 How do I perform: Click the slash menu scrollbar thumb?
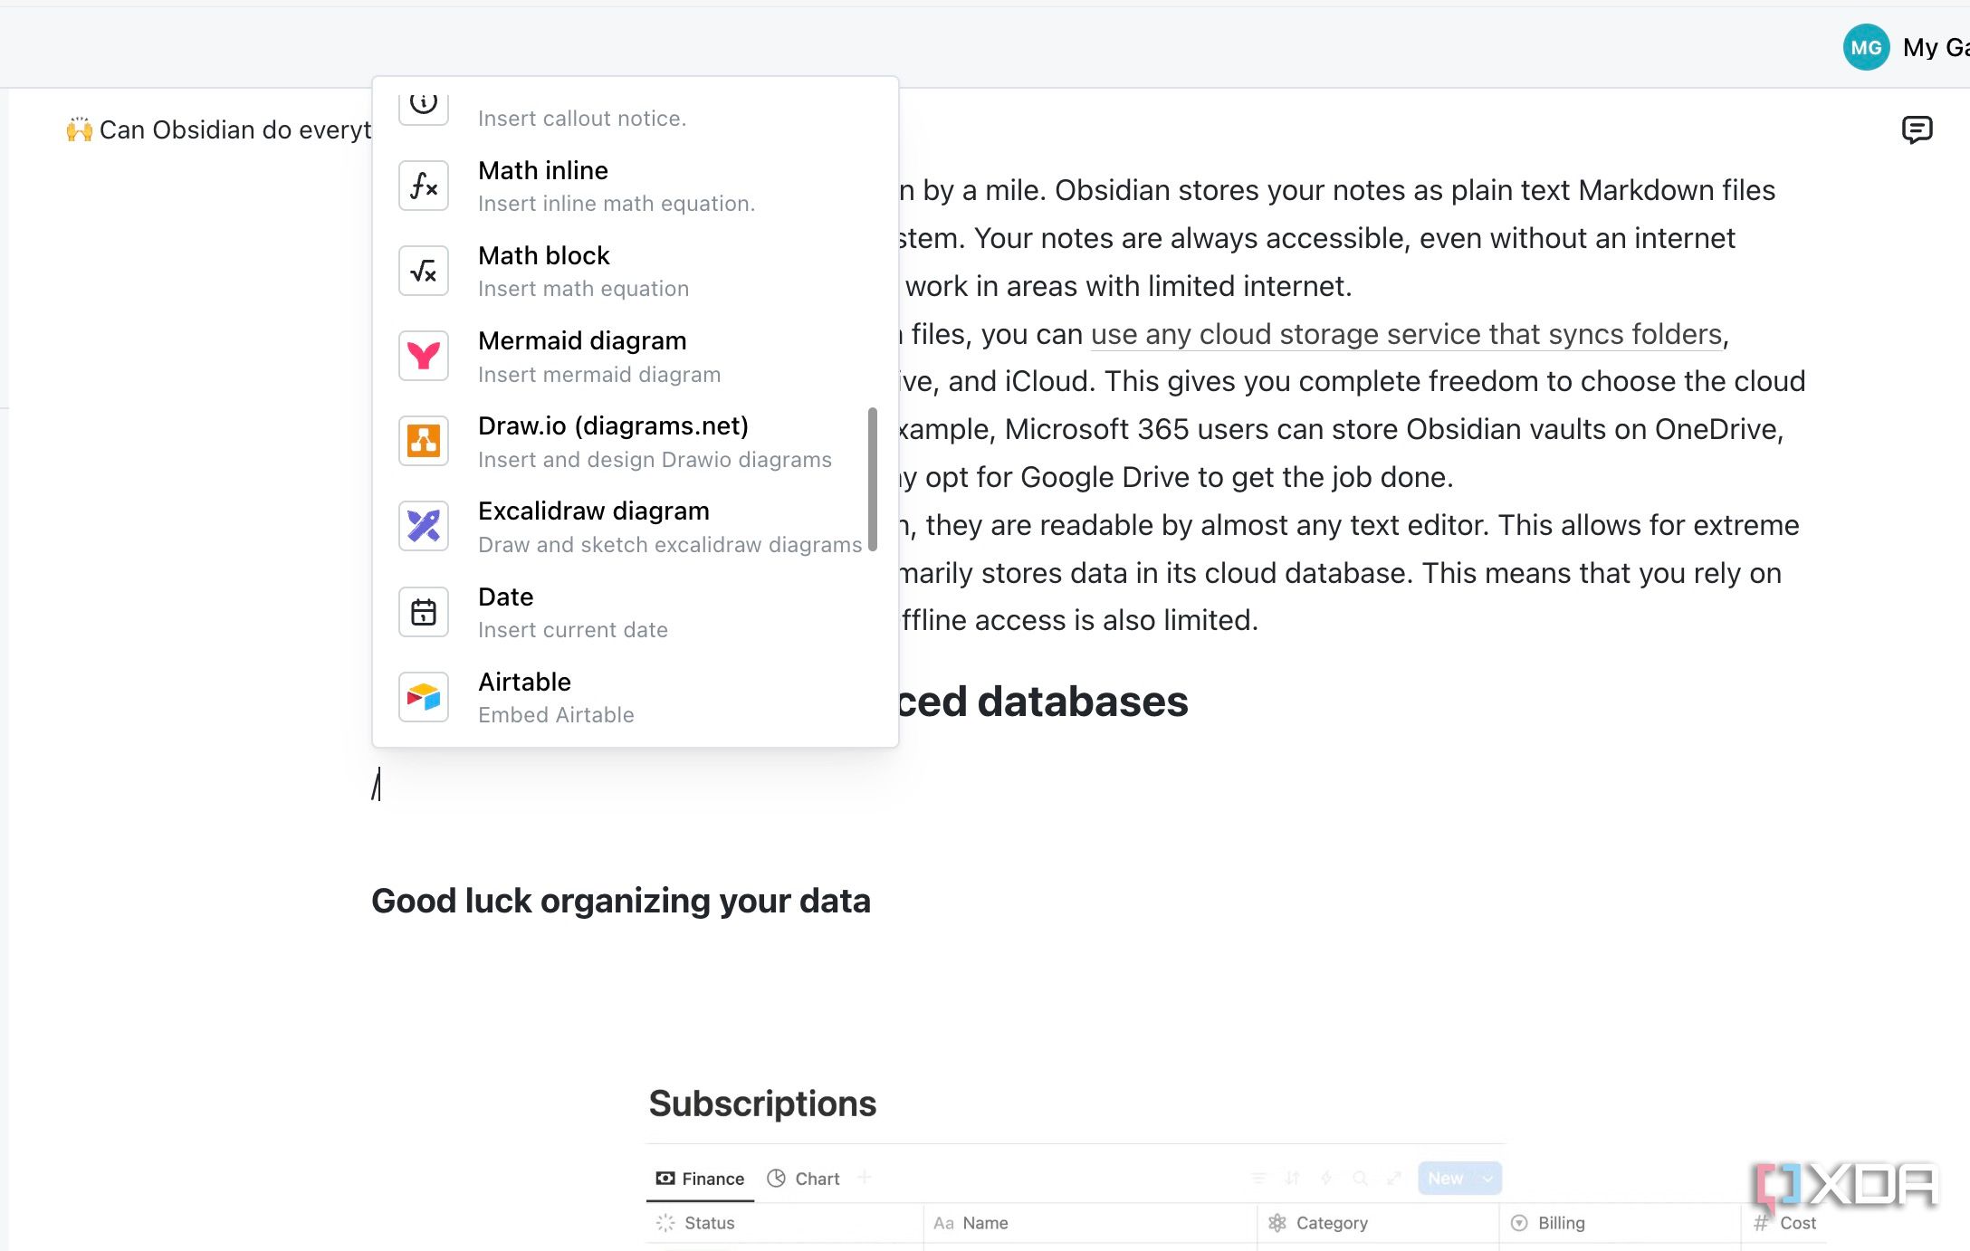tap(873, 479)
